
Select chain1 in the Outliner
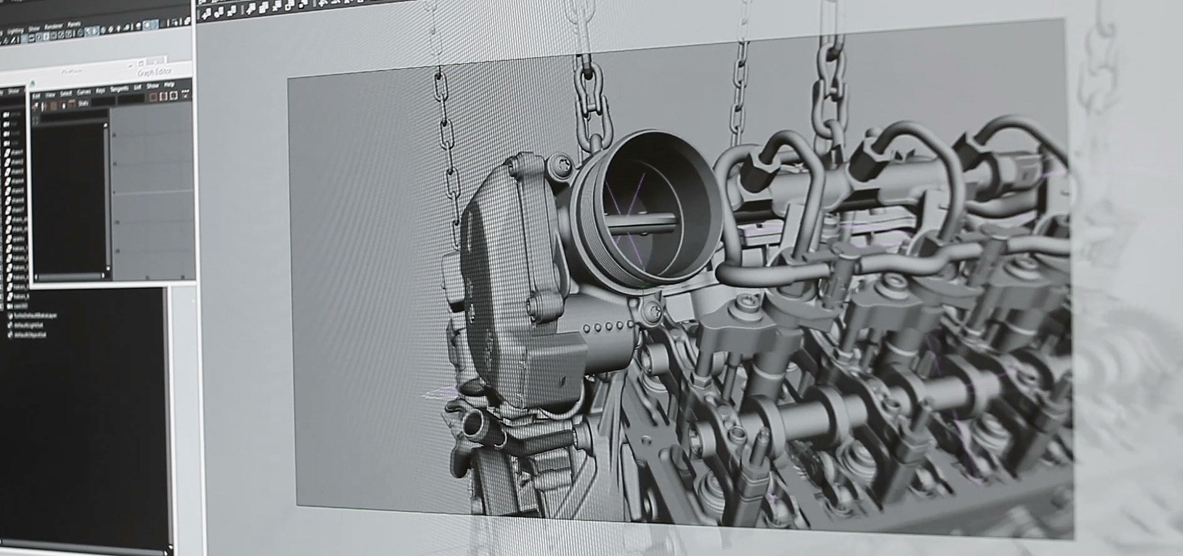(x=14, y=153)
